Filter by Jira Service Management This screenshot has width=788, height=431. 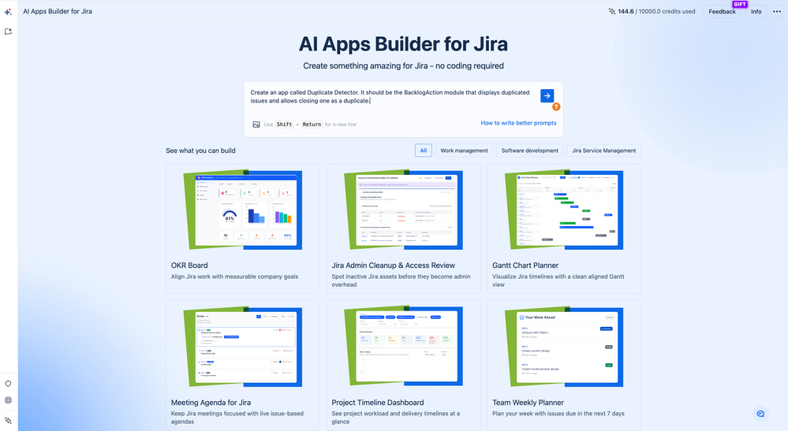pyautogui.click(x=603, y=150)
